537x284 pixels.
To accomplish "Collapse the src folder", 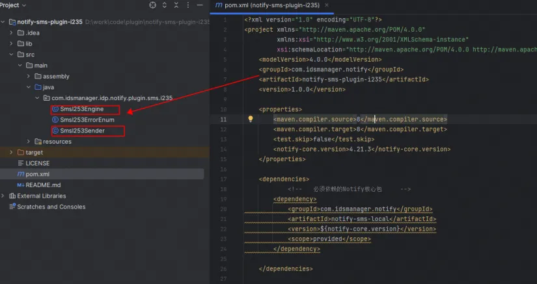I will (12, 55).
